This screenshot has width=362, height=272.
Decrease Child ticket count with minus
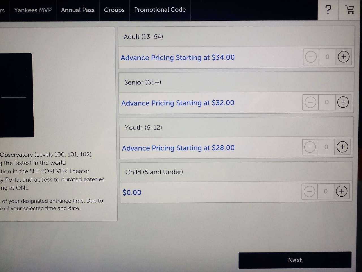pos(309,192)
